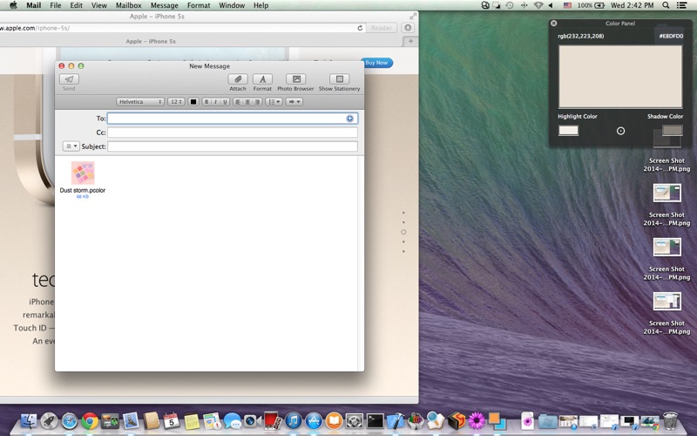The width and height of the screenshot is (697, 436).
Task: Open the File menu
Action: 56,5
